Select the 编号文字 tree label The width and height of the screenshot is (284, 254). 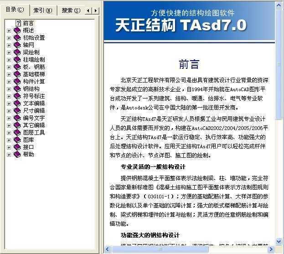(x=34, y=118)
